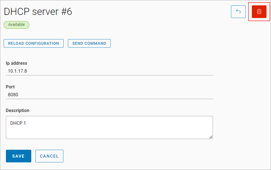Click the Description field label
Image resolution: width=271 pixels, height=170 pixels.
pyautogui.click(x=17, y=111)
